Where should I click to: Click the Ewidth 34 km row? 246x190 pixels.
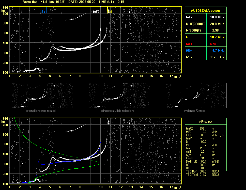click(x=201, y=158)
